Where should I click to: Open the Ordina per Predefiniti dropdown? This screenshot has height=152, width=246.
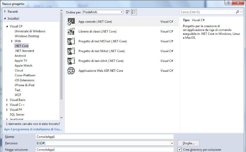(x=103, y=12)
